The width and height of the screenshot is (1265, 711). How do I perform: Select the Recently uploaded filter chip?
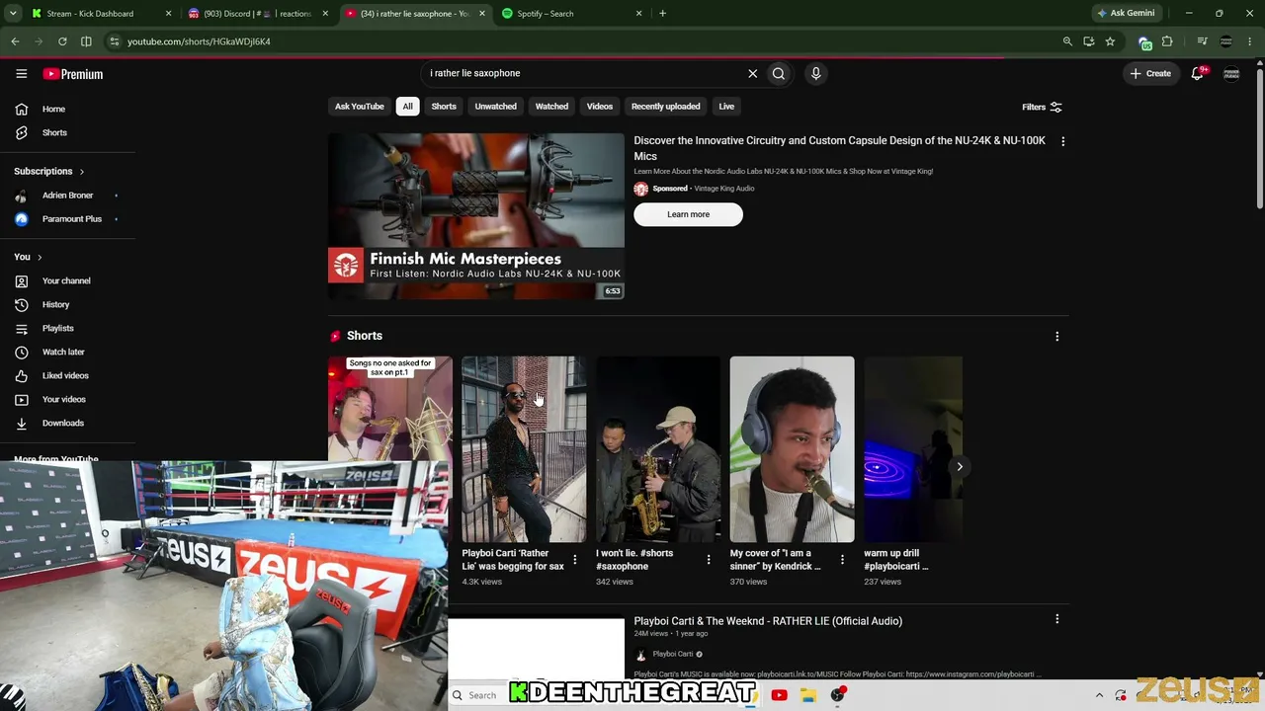click(665, 107)
